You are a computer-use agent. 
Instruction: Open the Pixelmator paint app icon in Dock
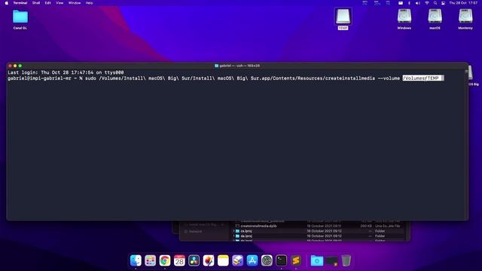[209, 260]
